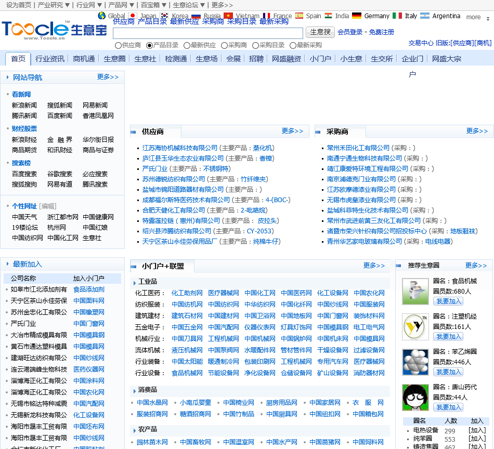Open 江苏海协机械科技有限公司 supplier link
The image size is (494, 449).
pyautogui.click(x=180, y=148)
